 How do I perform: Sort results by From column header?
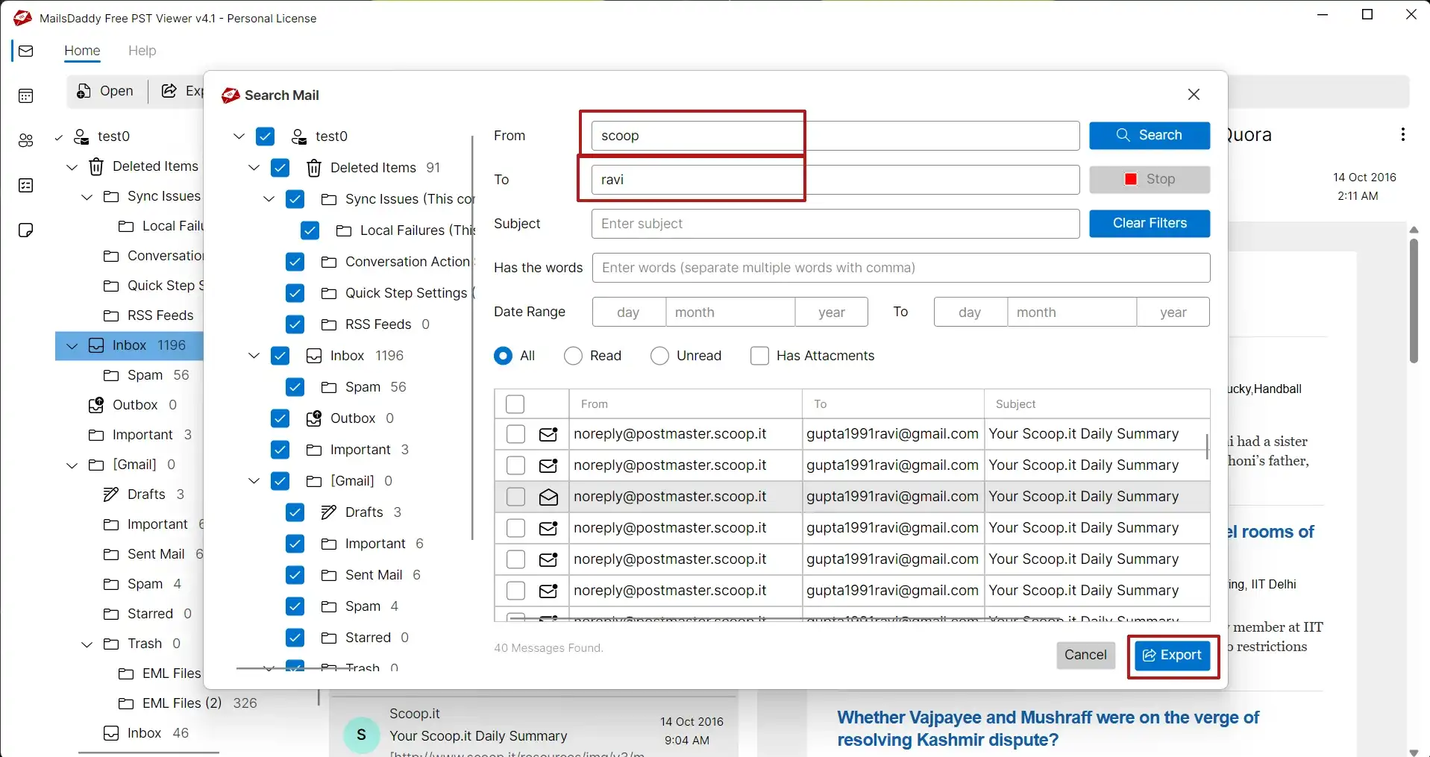[685, 403]
